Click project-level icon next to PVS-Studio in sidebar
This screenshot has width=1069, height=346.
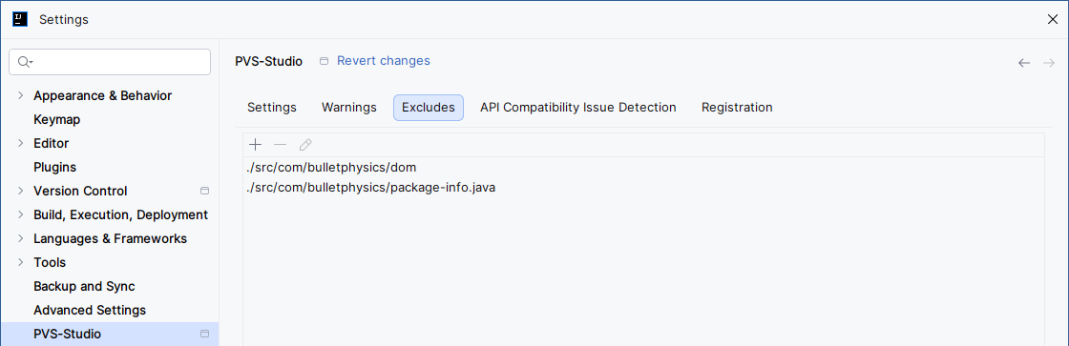coord(204,334)
